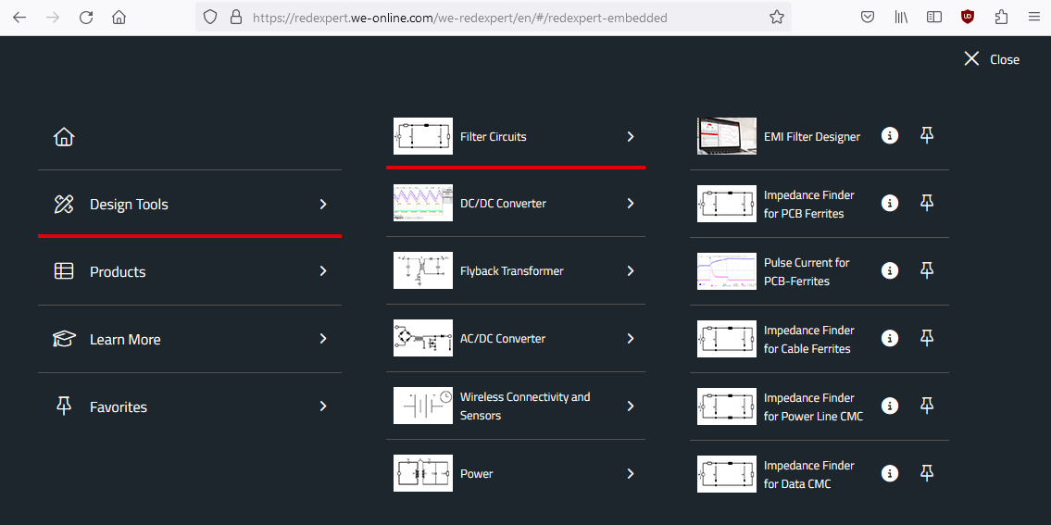Select the Products menu item
This screenshot has height=525, width=1051.
point(190,271)
